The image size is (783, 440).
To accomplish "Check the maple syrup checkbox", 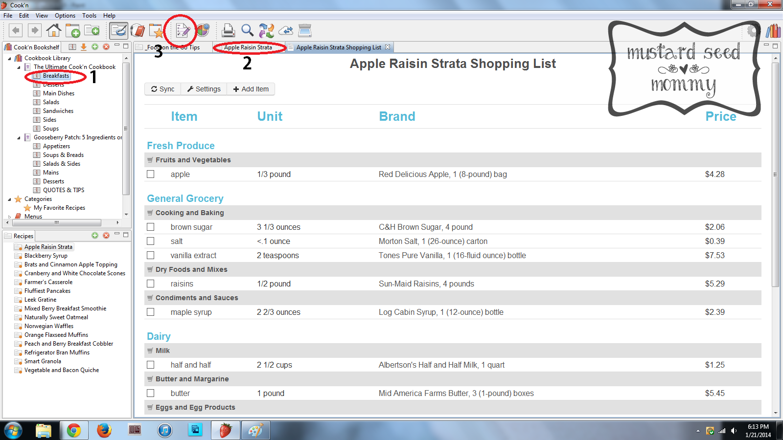I will [151, 312].
